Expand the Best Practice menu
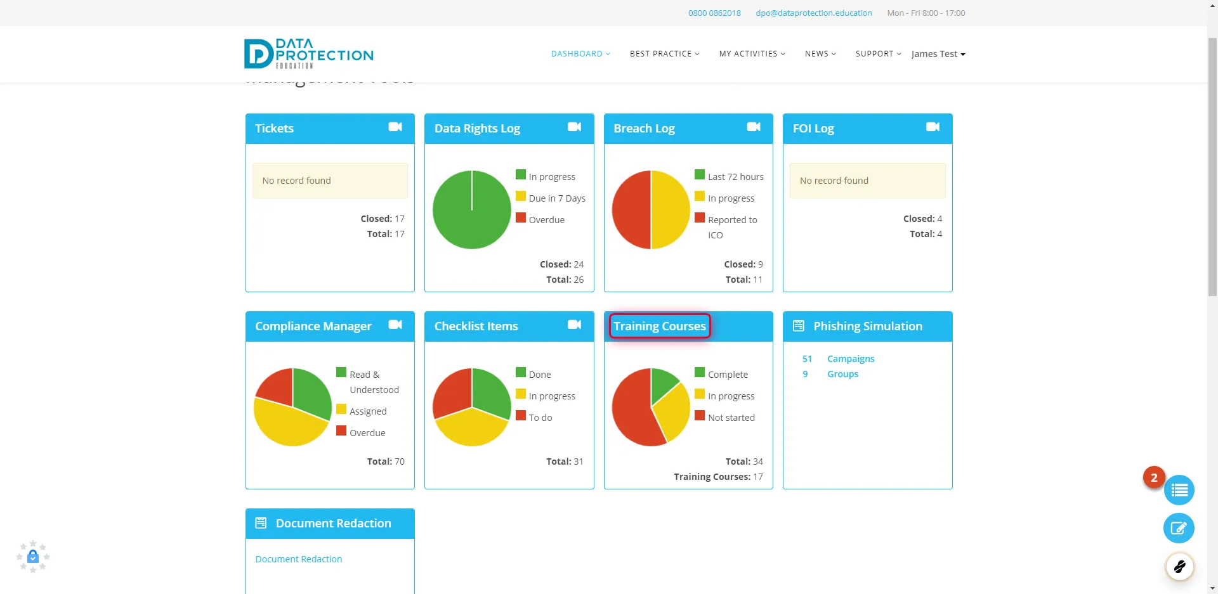Viewport: 1218px width, 594px height. (x=665, y=54)
